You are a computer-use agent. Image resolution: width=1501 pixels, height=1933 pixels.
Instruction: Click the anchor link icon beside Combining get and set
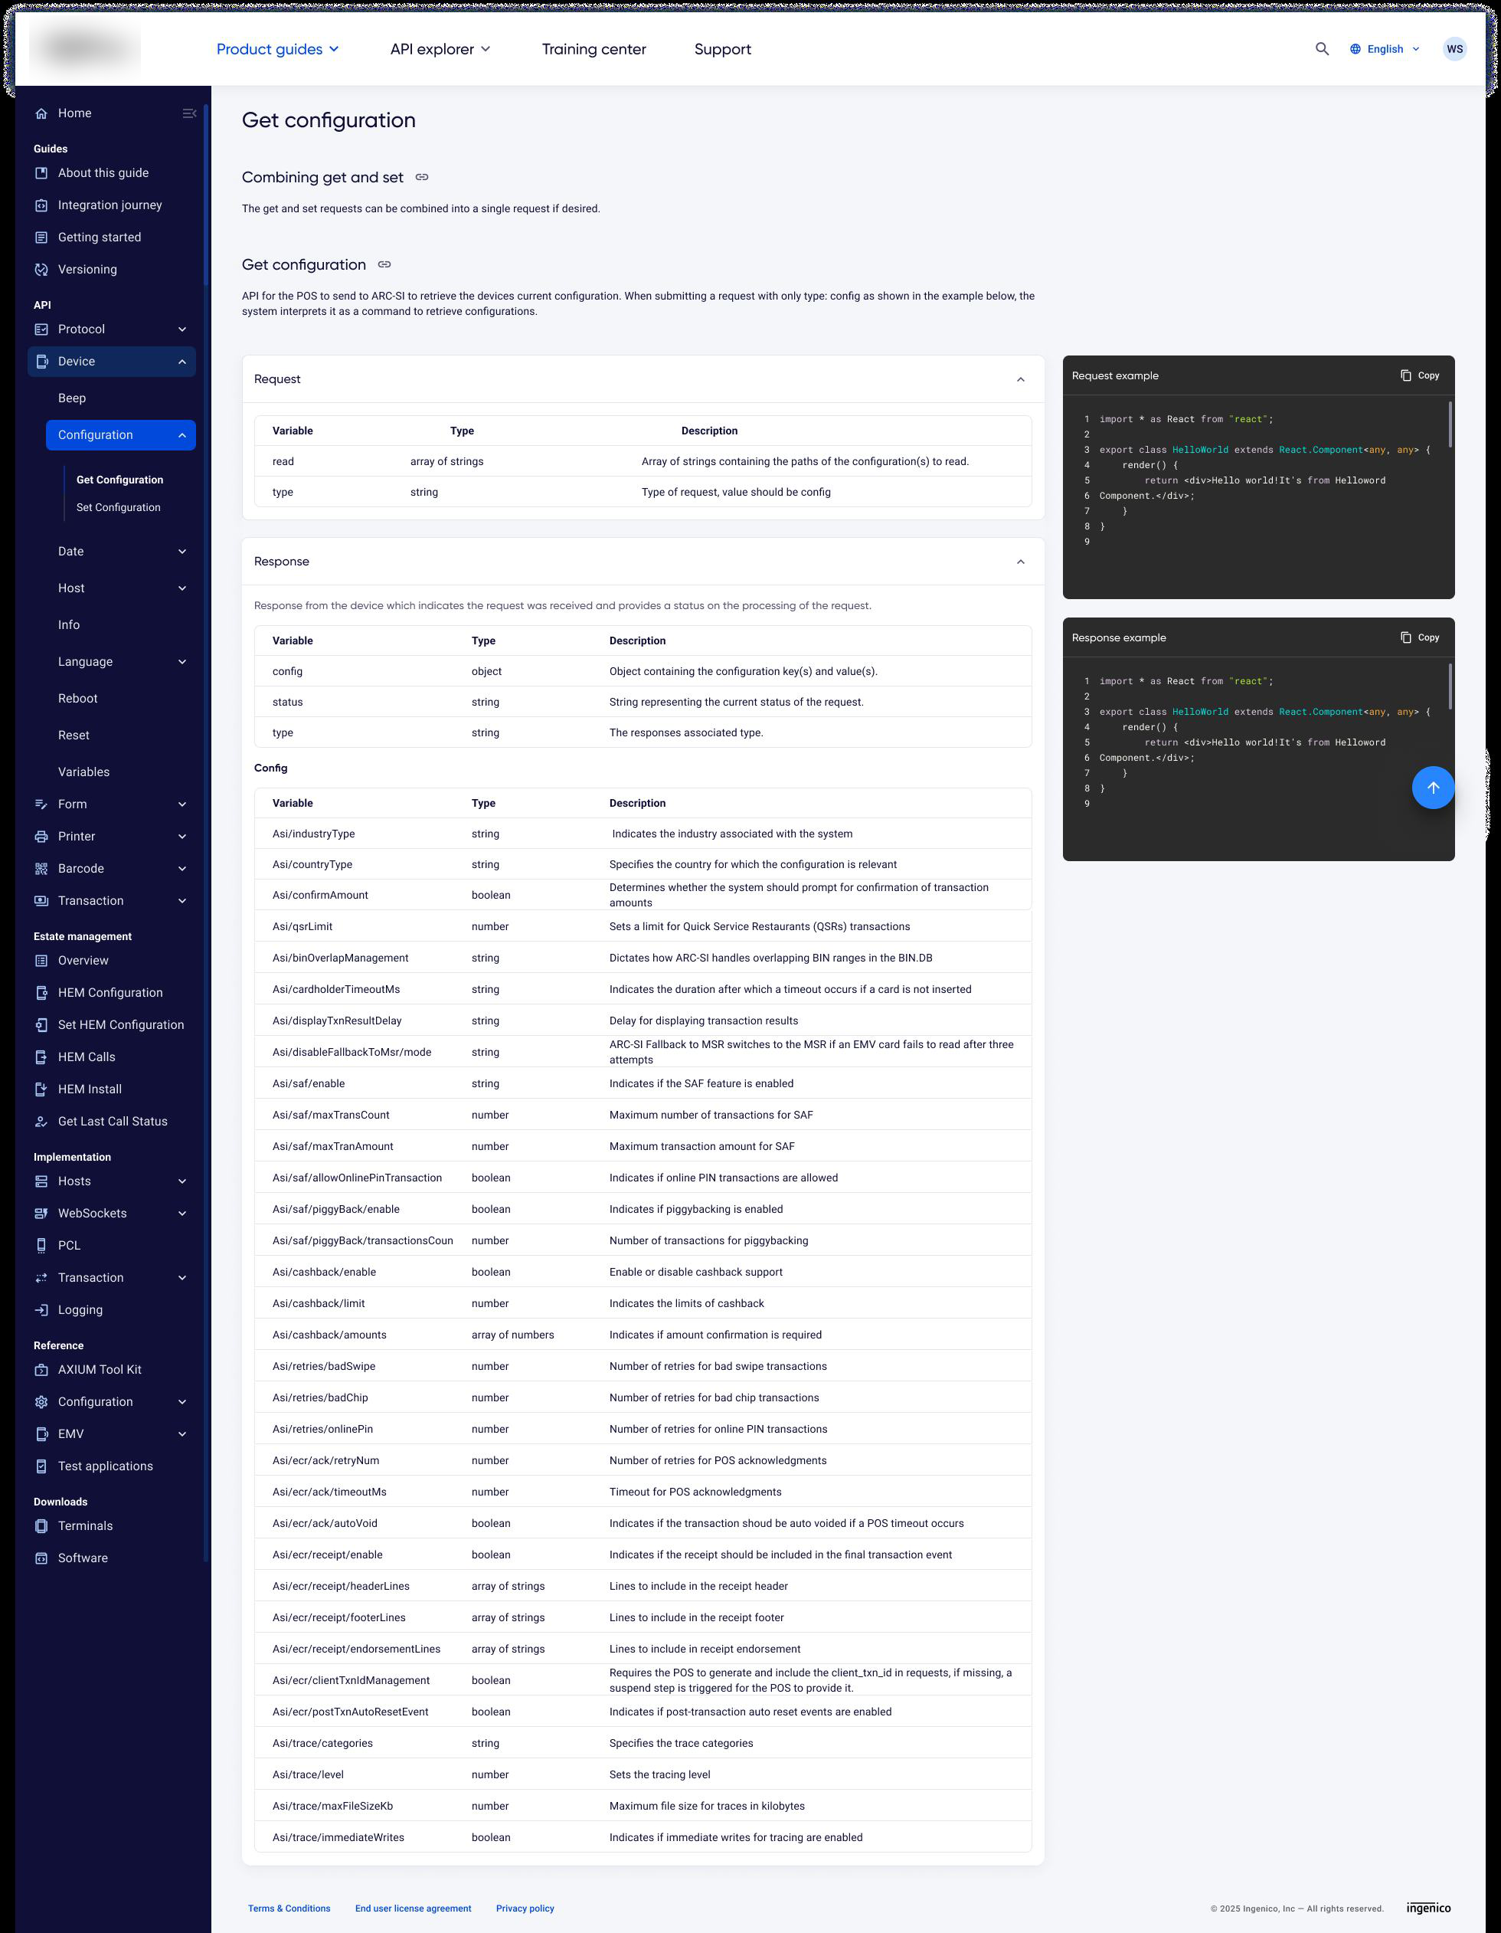pos(422,177)
